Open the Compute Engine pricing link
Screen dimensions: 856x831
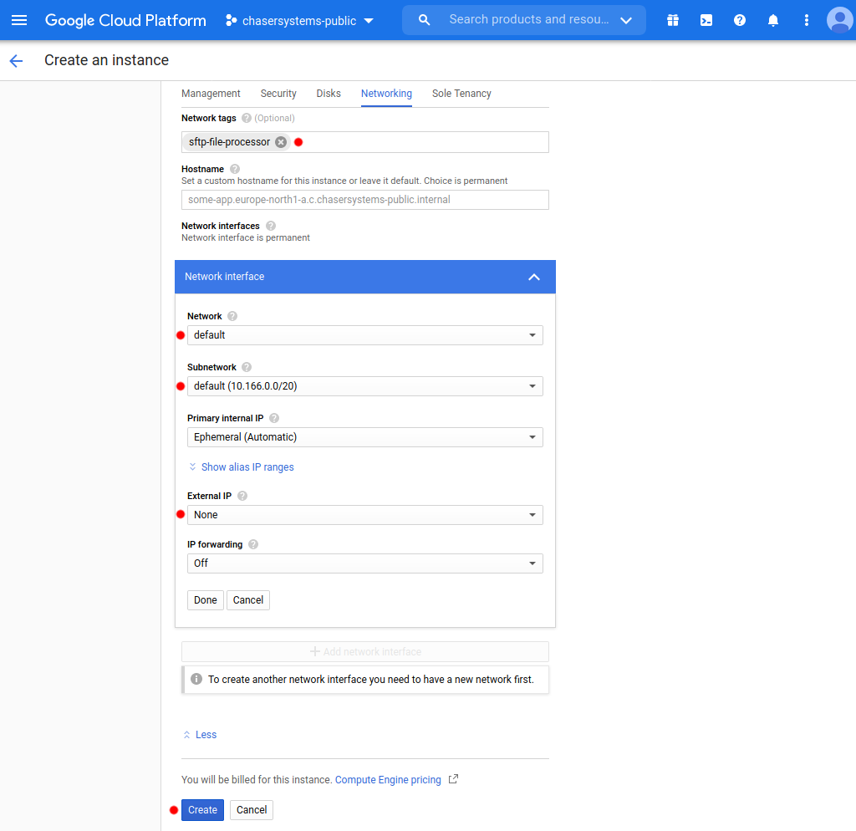[x=388, y=779]
